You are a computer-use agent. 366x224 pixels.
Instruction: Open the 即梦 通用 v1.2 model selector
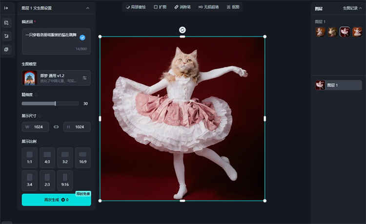(x=56, y=78)
